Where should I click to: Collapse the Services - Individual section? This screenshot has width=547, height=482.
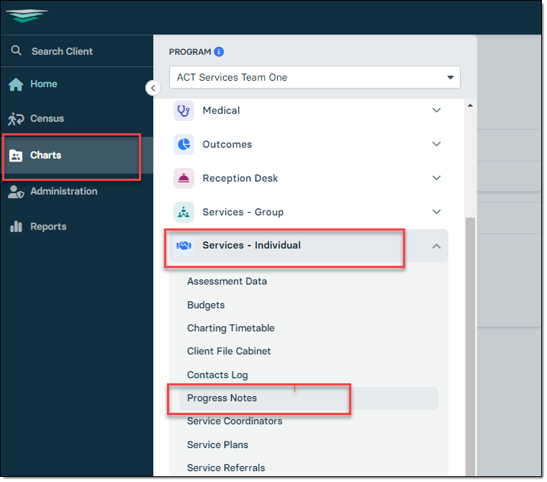[436, 246]
